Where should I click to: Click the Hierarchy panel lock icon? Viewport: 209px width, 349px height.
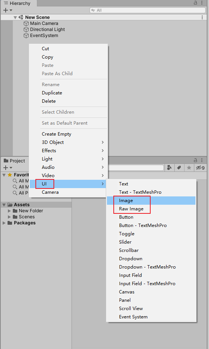click(x=195, y=3)
